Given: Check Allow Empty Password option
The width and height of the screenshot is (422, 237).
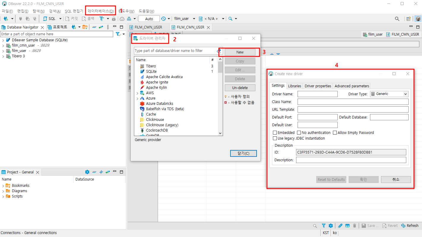Looking at the screenshot, I should click(335, 133).
